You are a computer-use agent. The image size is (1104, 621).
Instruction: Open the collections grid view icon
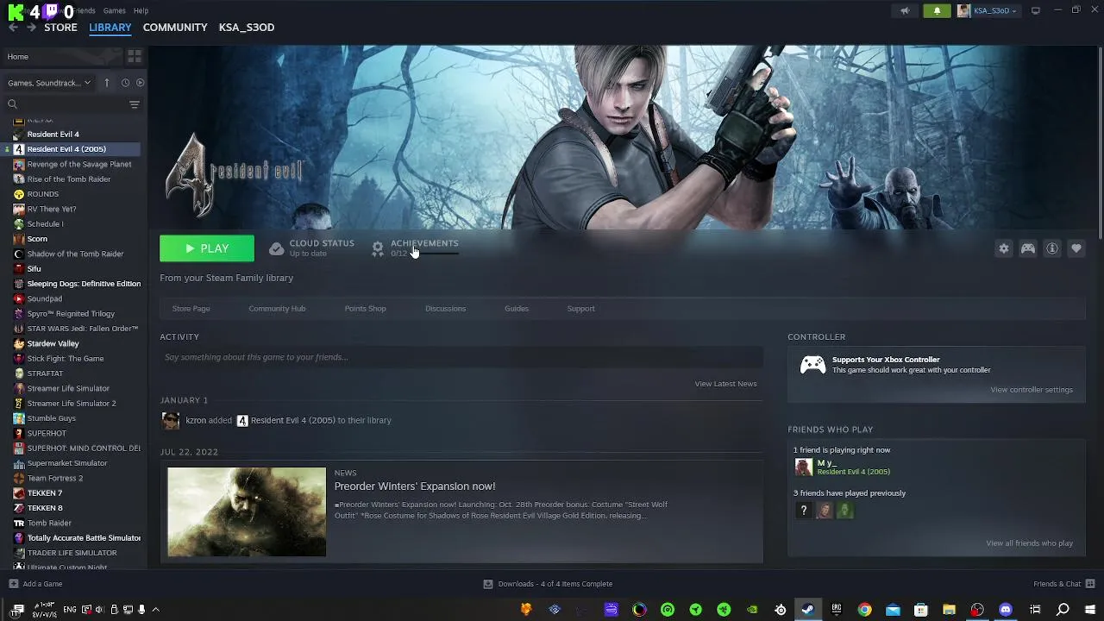pyautogui.click(x=135, y=56)
